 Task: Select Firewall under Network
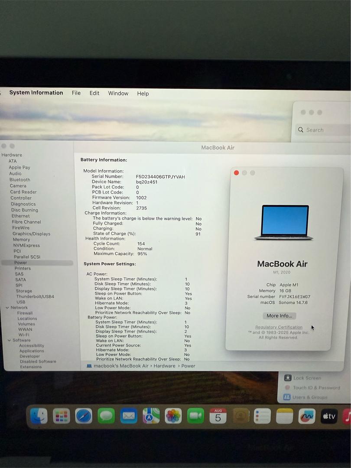[25, 313]
